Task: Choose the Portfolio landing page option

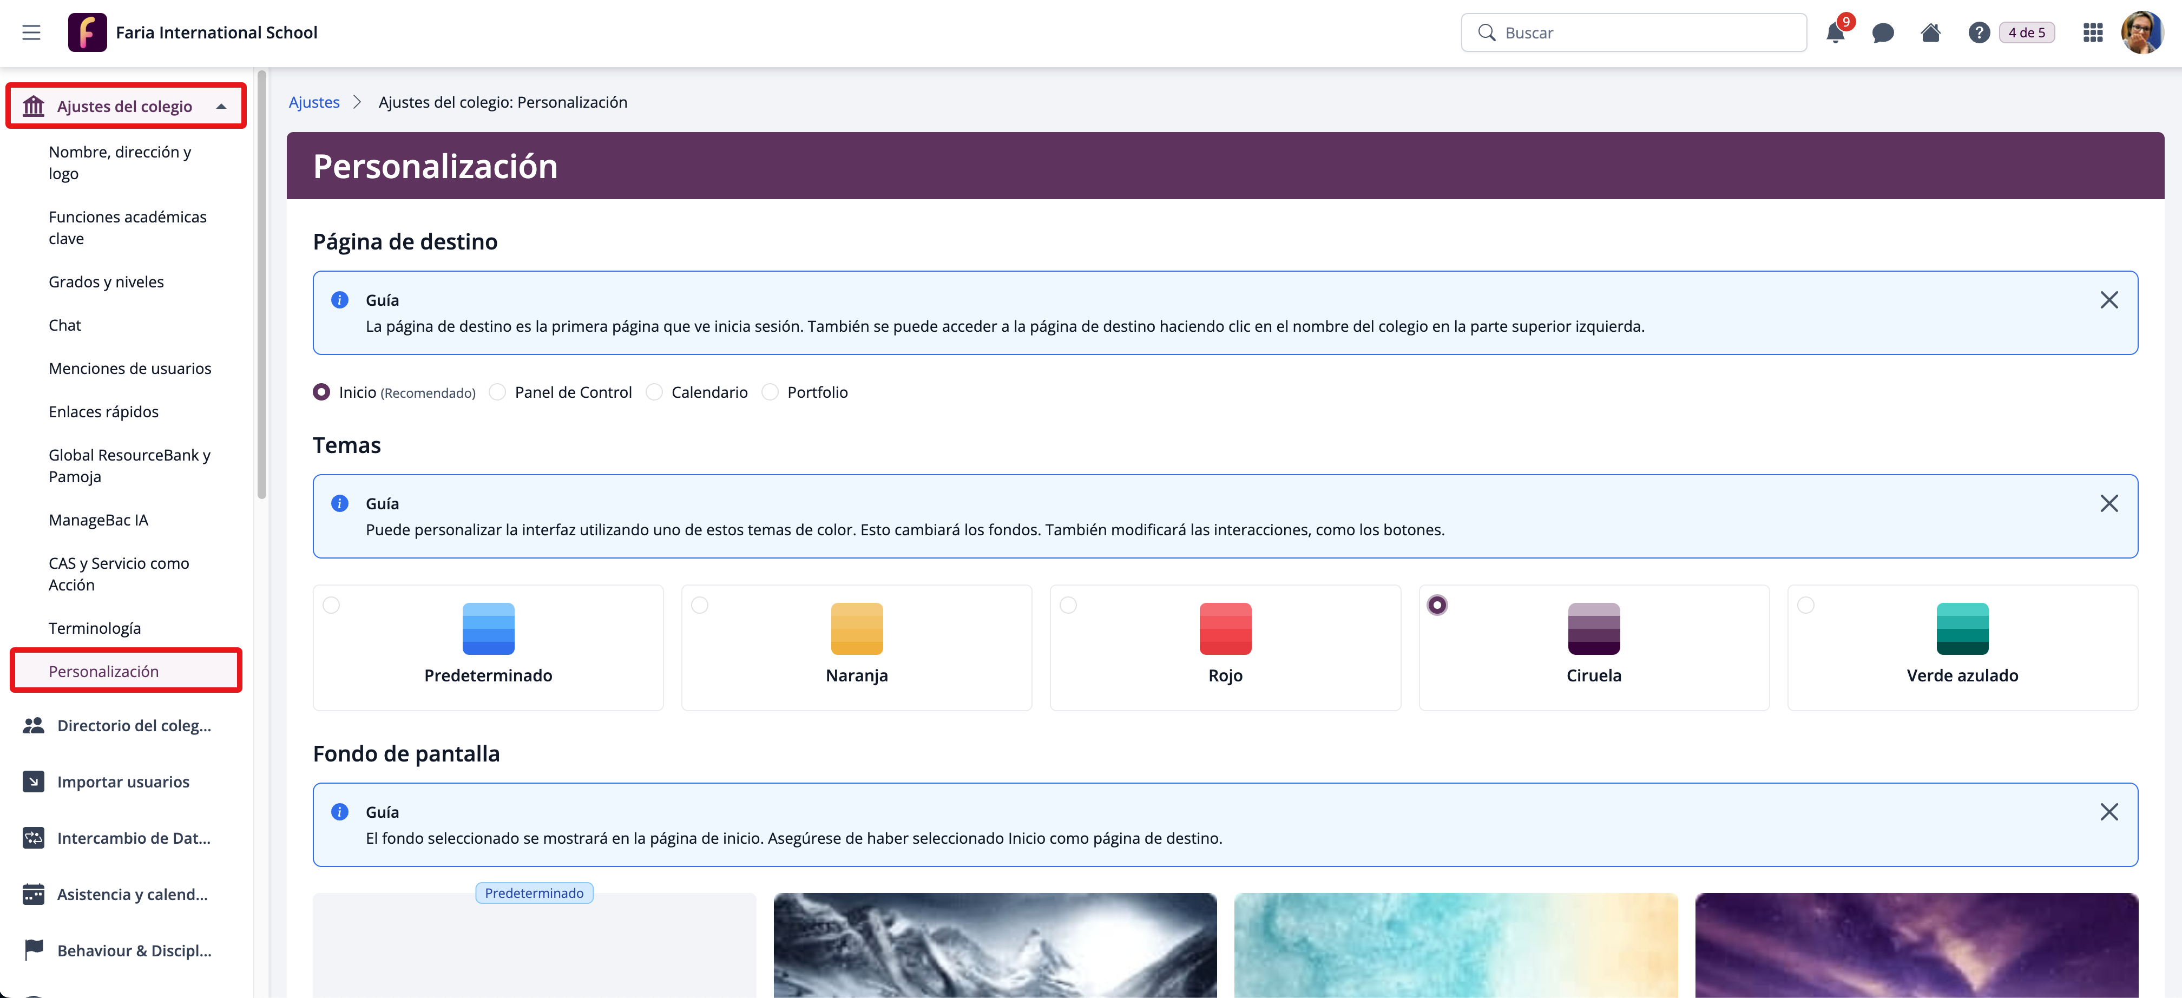Action: pos(770,392)
